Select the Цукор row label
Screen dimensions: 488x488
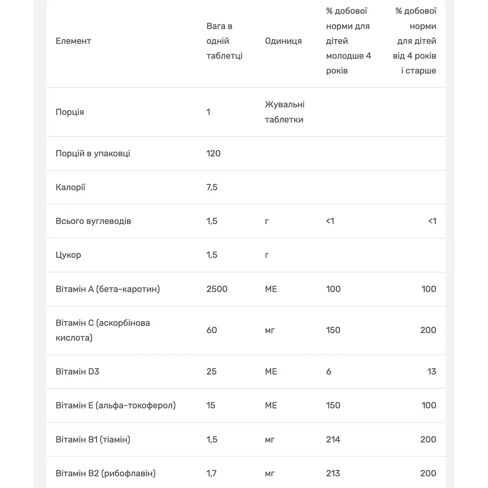point(68,255)
